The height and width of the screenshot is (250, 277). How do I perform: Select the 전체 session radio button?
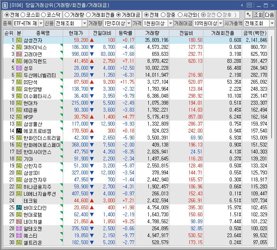146,15
